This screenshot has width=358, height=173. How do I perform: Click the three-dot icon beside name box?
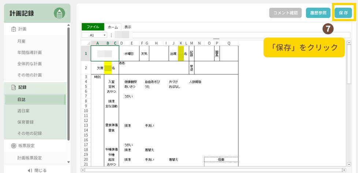111,35
